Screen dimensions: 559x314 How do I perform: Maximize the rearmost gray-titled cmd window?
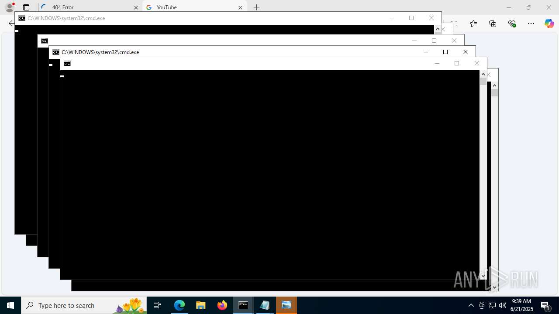(x=411, y=18)
